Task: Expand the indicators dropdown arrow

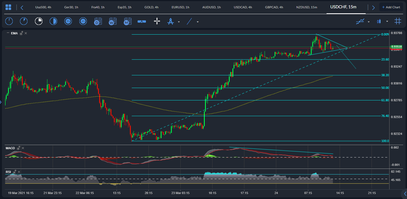Action: (x=369, y=22)
